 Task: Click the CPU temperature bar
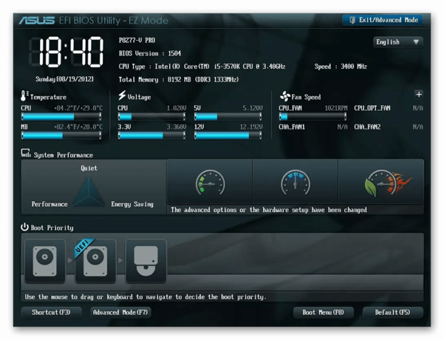coord(61,117)
